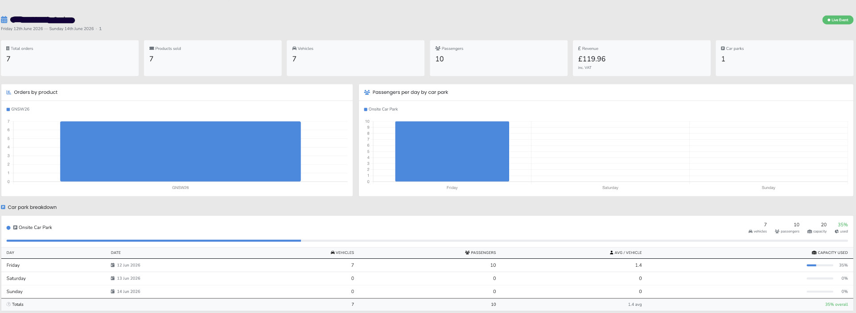856x313 pixels.
Task: Click the GNSW26 bar in orders chart
Action: [x=181, y=151]
